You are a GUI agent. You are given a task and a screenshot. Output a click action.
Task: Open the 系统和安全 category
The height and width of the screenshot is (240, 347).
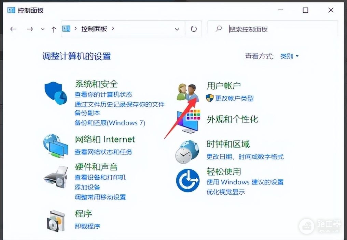click(96, 84)
